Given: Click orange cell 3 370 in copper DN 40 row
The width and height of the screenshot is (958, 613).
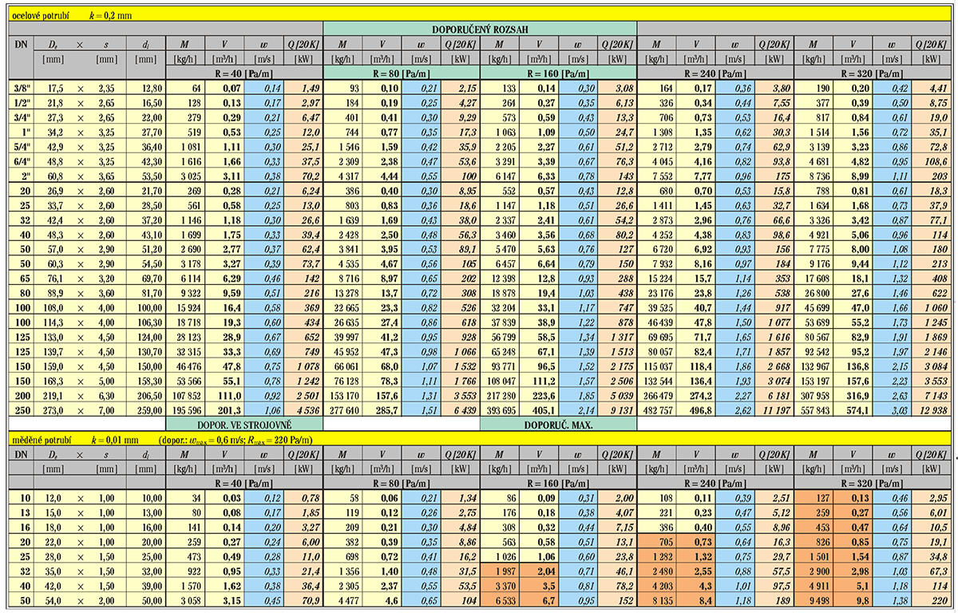Looking at the screenshot, I should point(500,586).
